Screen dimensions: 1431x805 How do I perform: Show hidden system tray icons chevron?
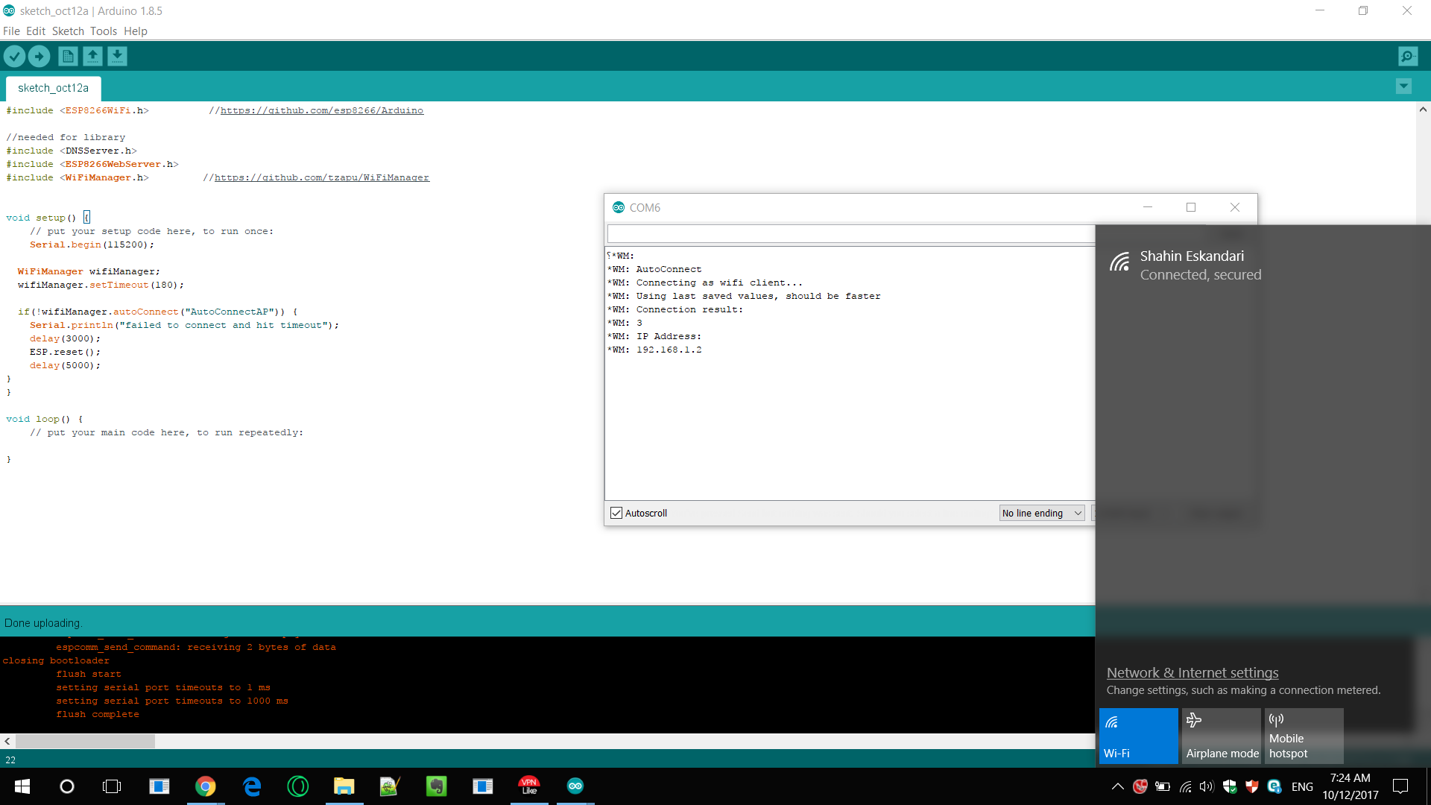pos(1117,786)
